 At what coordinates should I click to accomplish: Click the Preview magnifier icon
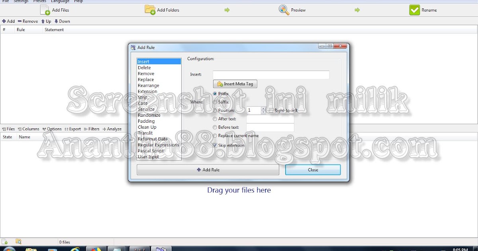point(284,9)
